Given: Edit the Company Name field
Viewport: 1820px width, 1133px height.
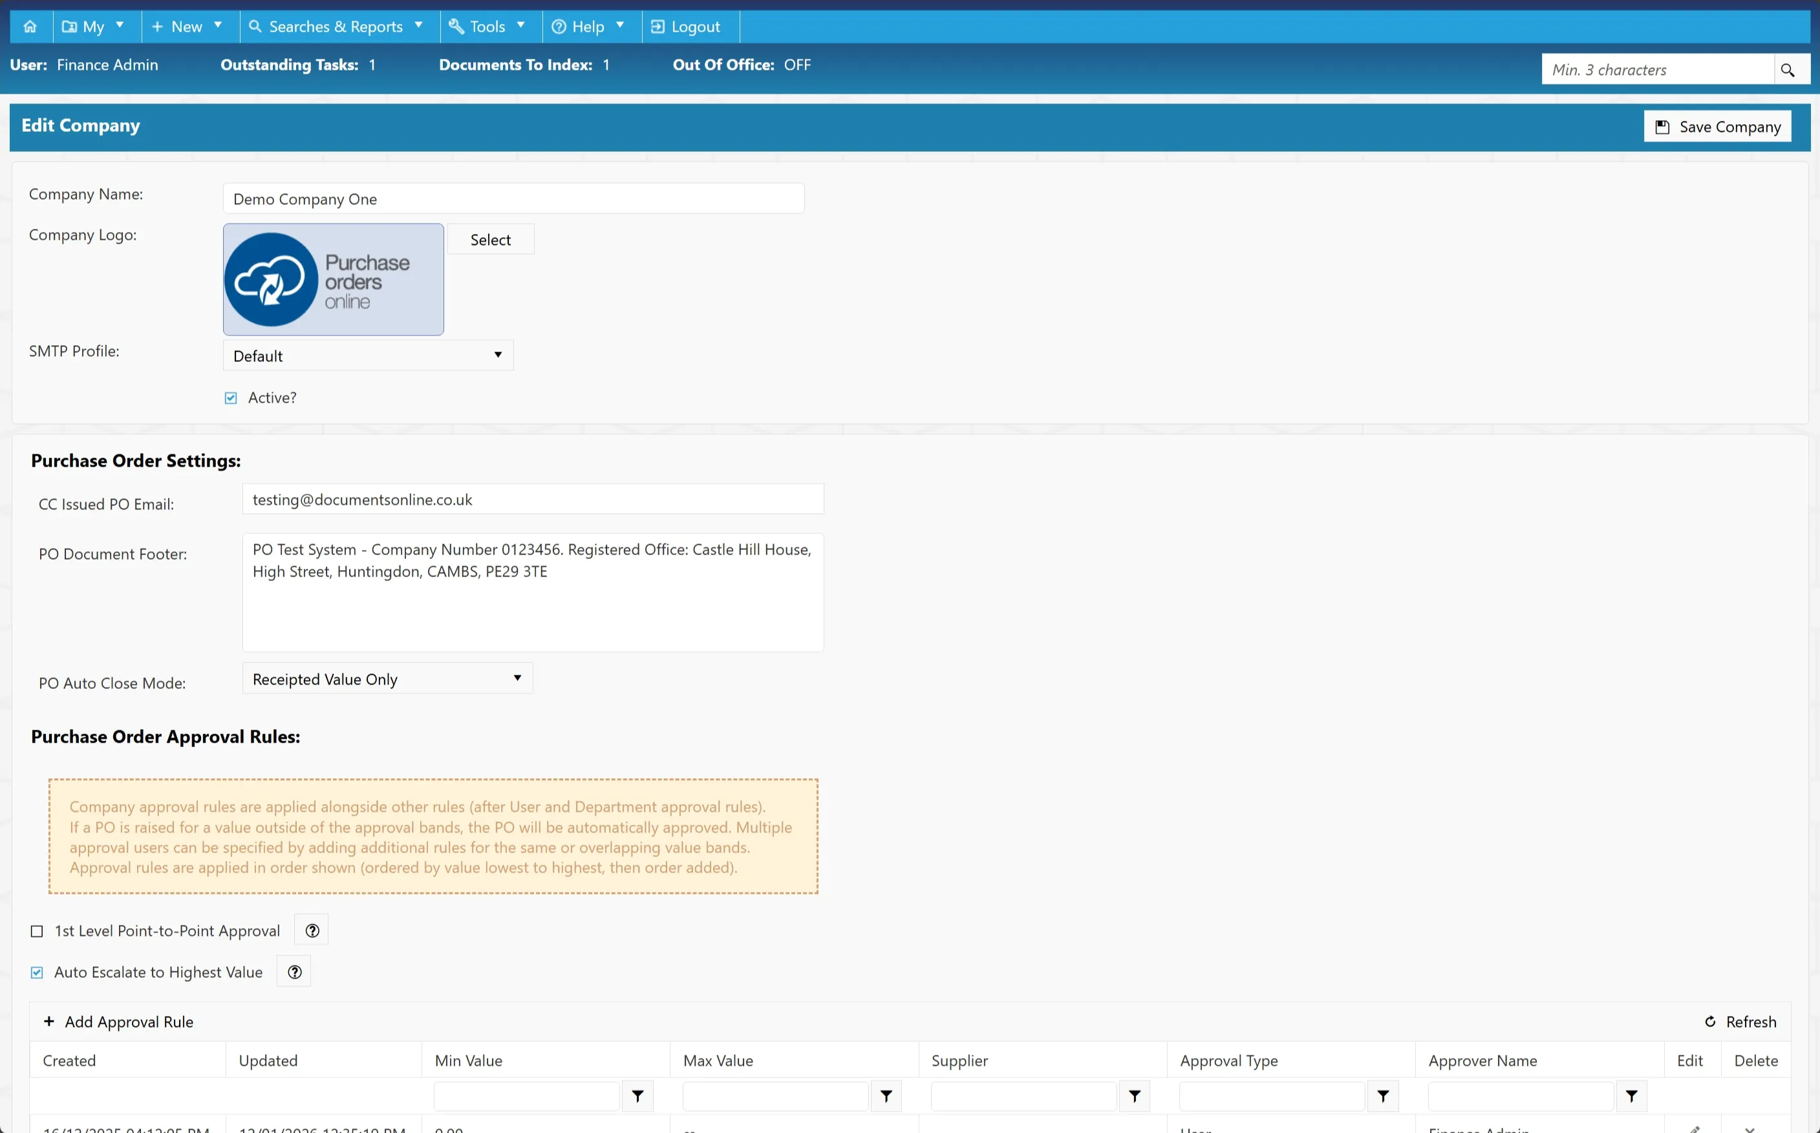Looking at the screenshot, I should [x=513, y=198].
